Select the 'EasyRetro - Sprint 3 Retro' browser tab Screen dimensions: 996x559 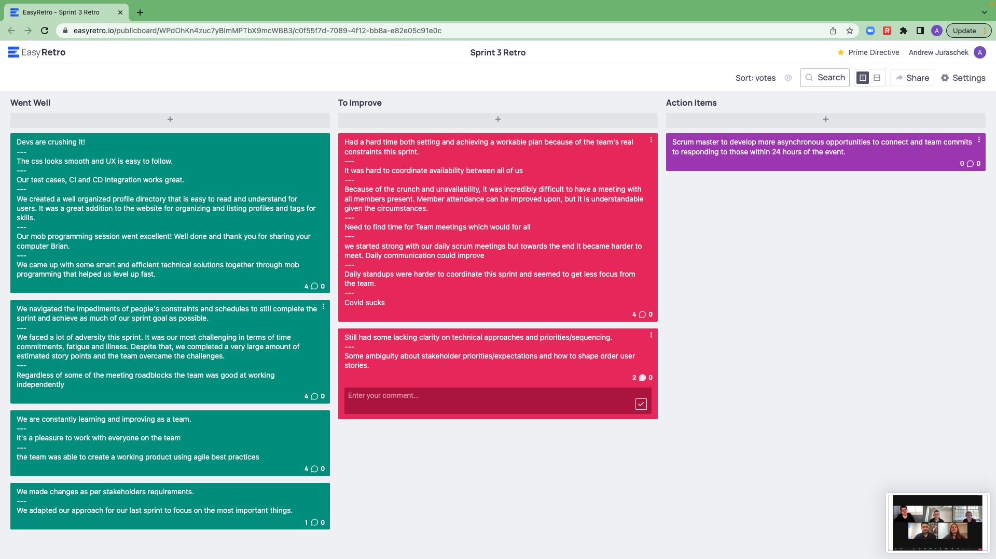click(62, 12)
